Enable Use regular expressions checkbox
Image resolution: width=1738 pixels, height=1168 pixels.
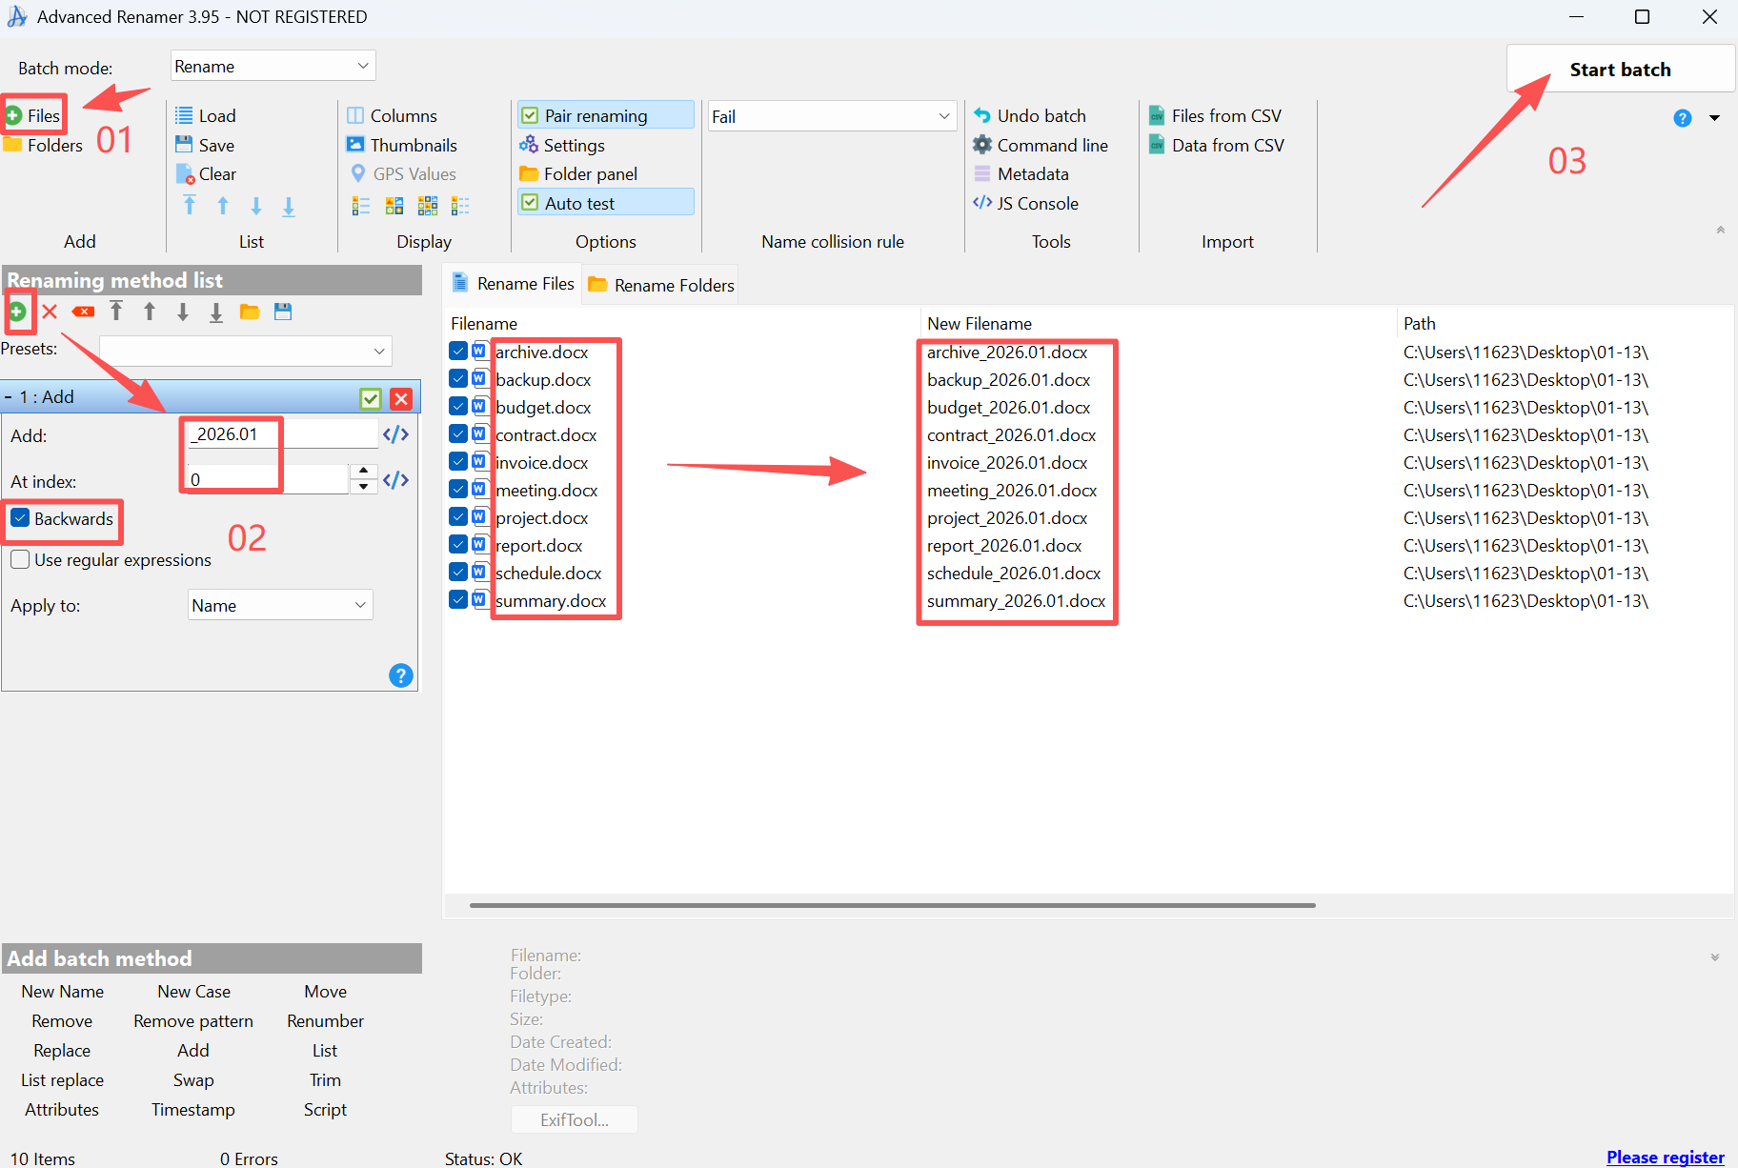click(20, 559)
